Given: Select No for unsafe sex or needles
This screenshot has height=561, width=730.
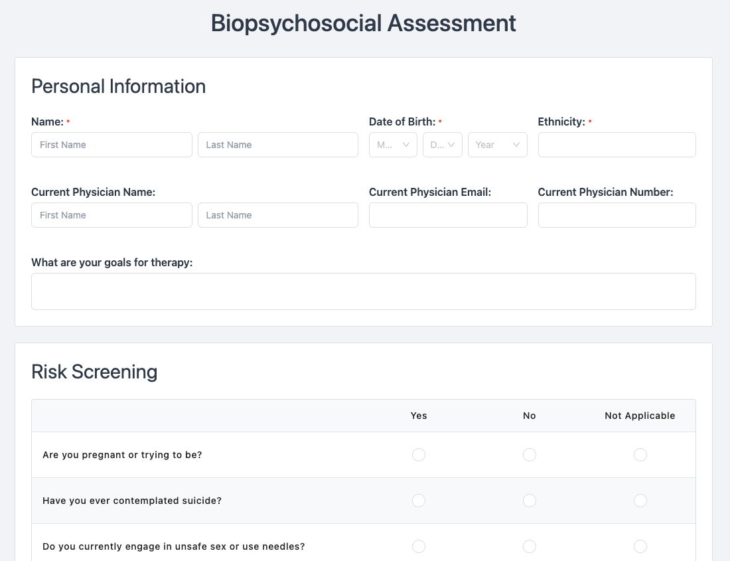Looking at the screenshot, I should tap(529, 546).
